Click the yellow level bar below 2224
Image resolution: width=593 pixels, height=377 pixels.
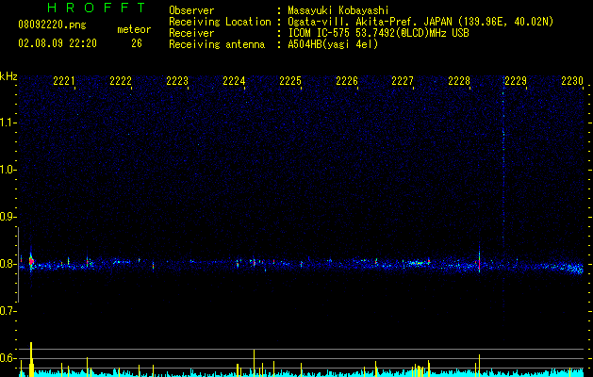pyautogui.click(x=255, y=363)
